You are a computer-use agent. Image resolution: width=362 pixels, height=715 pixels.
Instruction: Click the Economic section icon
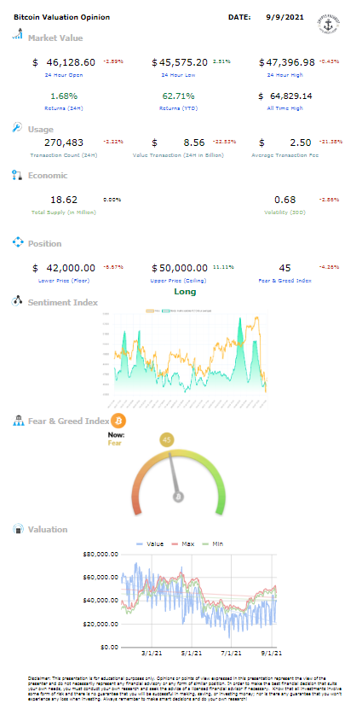click(x=17, y=175)
